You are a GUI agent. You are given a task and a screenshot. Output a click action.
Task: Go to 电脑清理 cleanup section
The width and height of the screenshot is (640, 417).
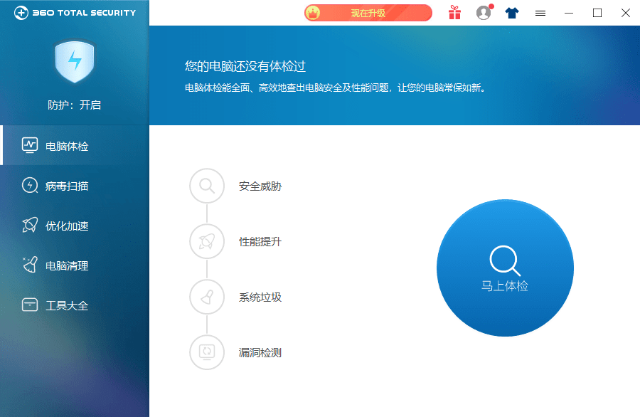(x=75, y=265)
